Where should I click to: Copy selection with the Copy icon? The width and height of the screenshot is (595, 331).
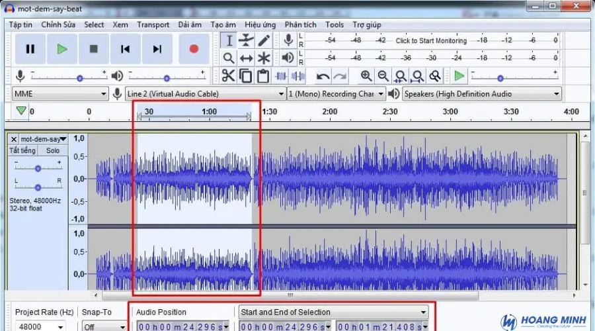point(245,76)
